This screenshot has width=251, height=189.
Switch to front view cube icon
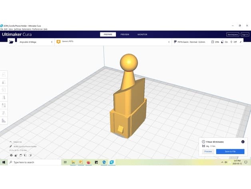tap(16, 155)
